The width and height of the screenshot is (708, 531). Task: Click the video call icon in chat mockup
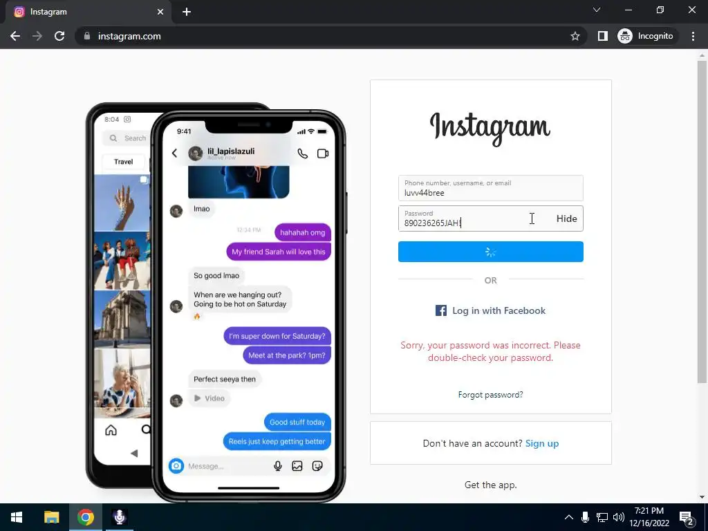[x=323, y=153]
